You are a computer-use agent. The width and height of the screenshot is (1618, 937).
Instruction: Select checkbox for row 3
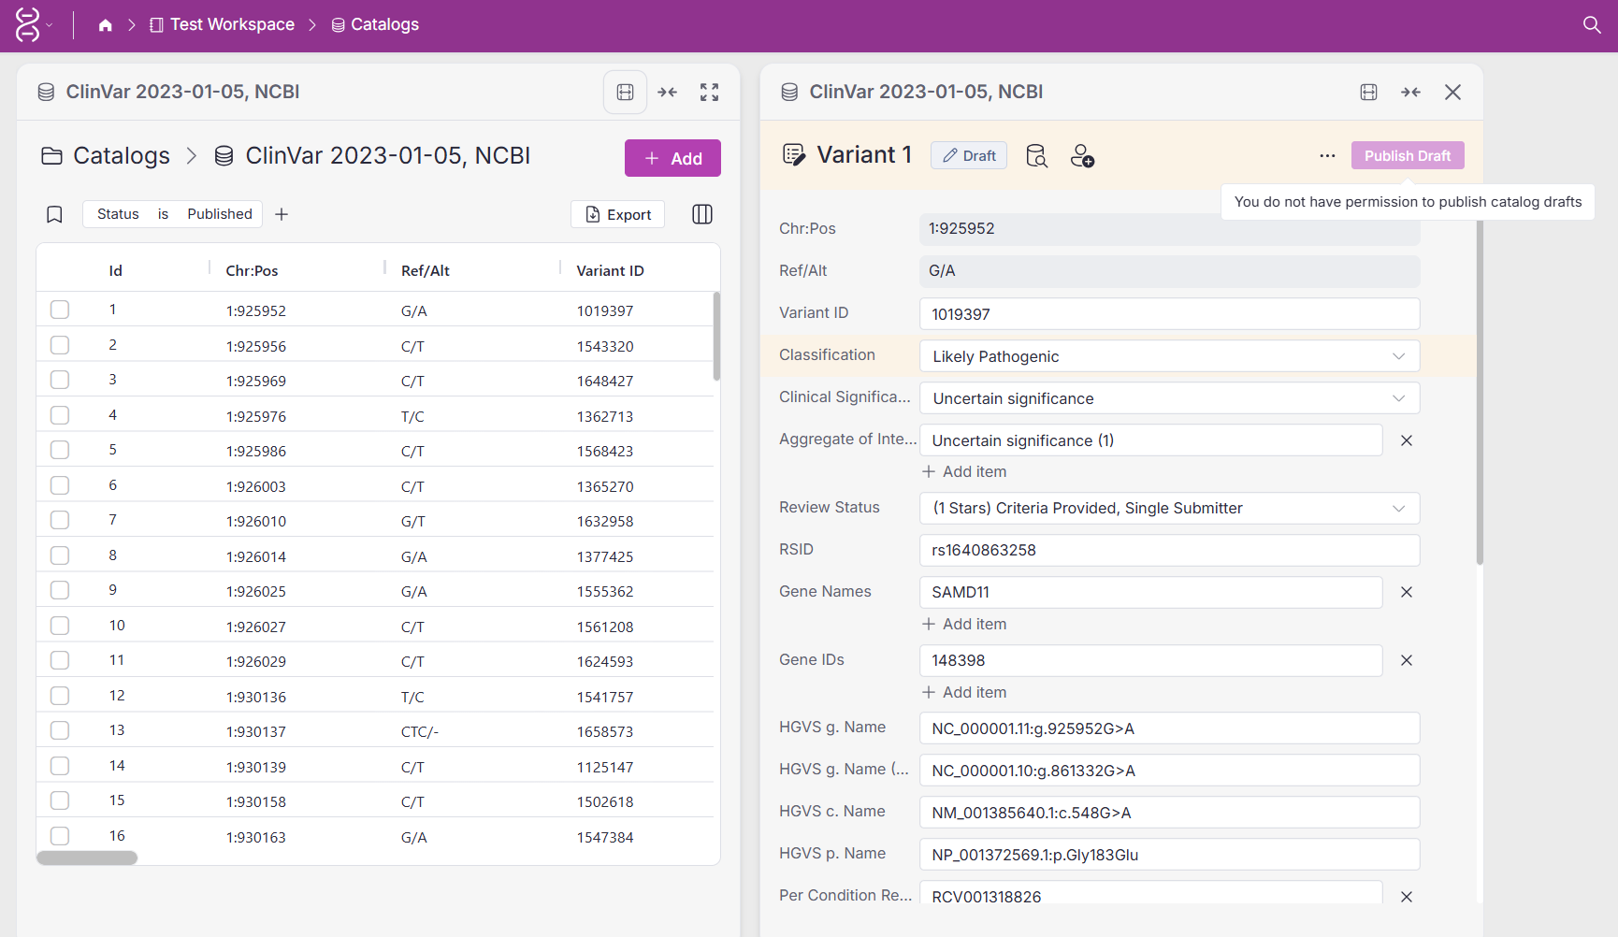[60, 380]
